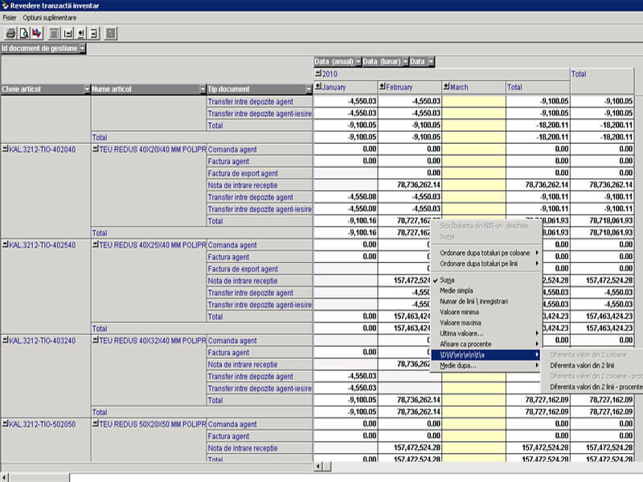Open the Cheie articol filter dropdown
The image size is (643, 482).
(87, 89)
